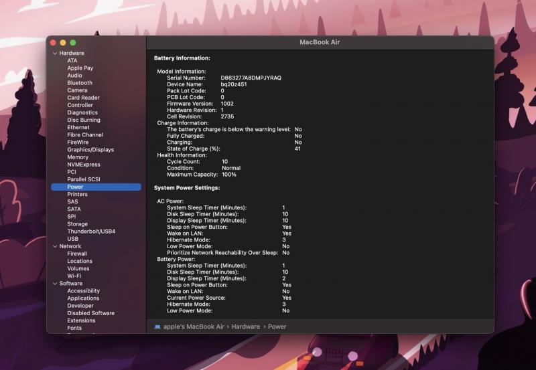Open the Camera hardware section
Screen dimensions: 536x370
[x=77, y=90]
